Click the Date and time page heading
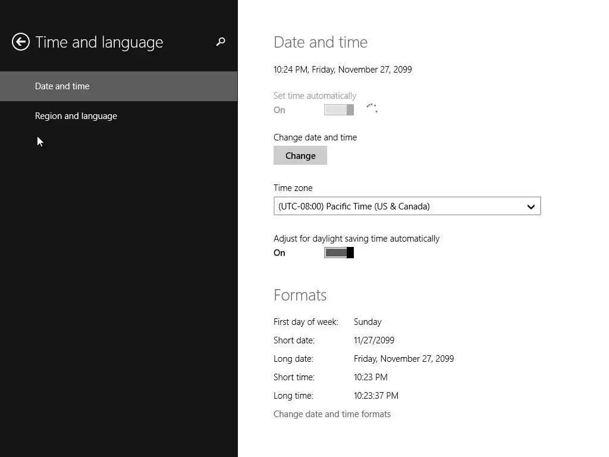 pos(321,42)
